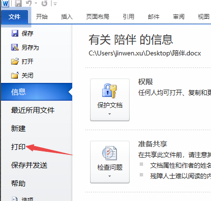The image size is (211, 201).
Task: Switch to the 页面布局 ribbon tab
Action: click(98, 17)
